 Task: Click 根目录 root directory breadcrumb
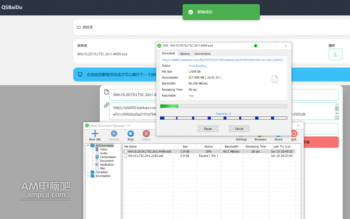pyautogui.click(x=87, y=27)
